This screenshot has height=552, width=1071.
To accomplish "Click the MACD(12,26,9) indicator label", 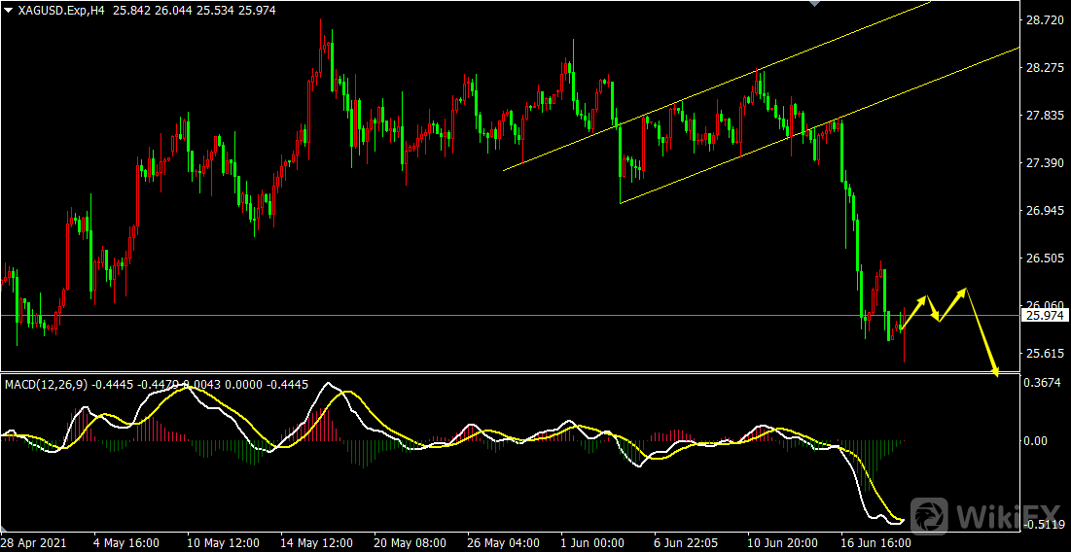I will point(45,385).
